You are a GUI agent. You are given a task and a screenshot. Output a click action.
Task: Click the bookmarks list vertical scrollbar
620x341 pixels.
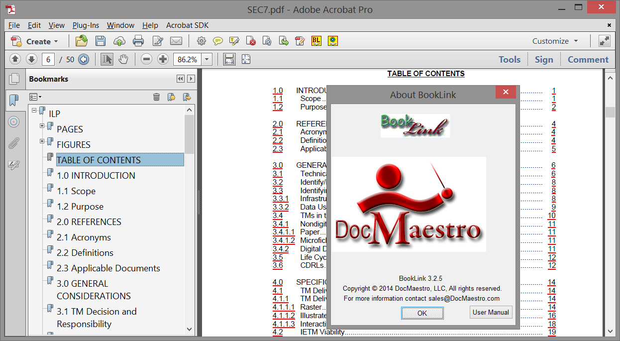pos(190,221)
